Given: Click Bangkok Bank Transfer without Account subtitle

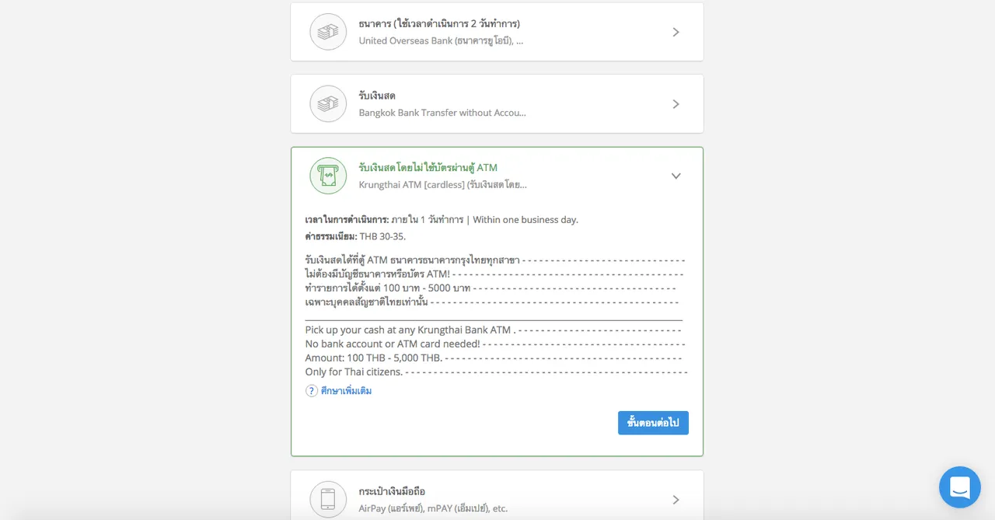Looking at the screenshot, I should pyautogui.click(x=442, y=113).
